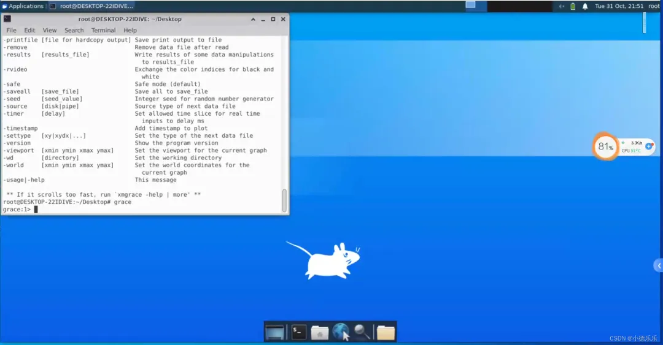
Task: Click the date and time clock
Action: click(x=619, y=6)
